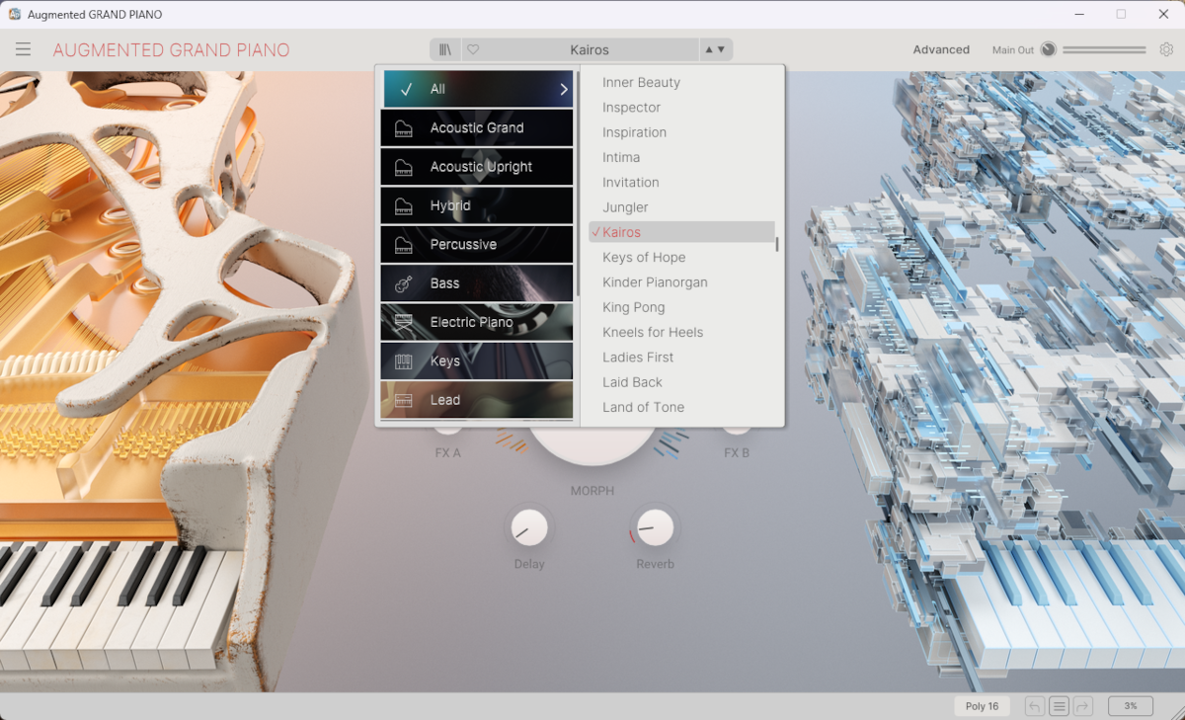The image size is (1185, 720).
Task: Select the All category
Action: [477, 89]
